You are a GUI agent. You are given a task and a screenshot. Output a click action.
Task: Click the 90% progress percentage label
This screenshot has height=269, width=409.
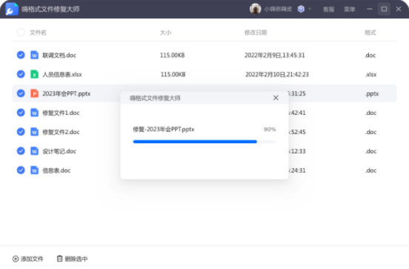click(270, 129)
